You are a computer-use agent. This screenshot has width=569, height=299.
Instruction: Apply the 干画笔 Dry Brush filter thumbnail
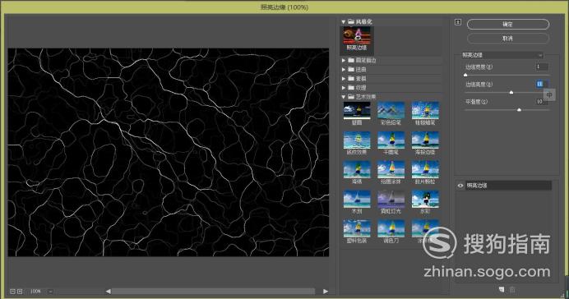391,140
